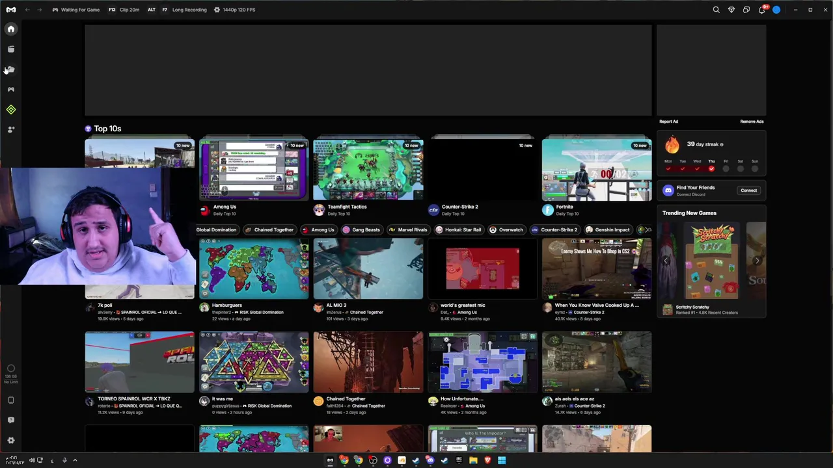Click the Connect Discord button
This screenshot has height=468, width=833.
(748, 190)
